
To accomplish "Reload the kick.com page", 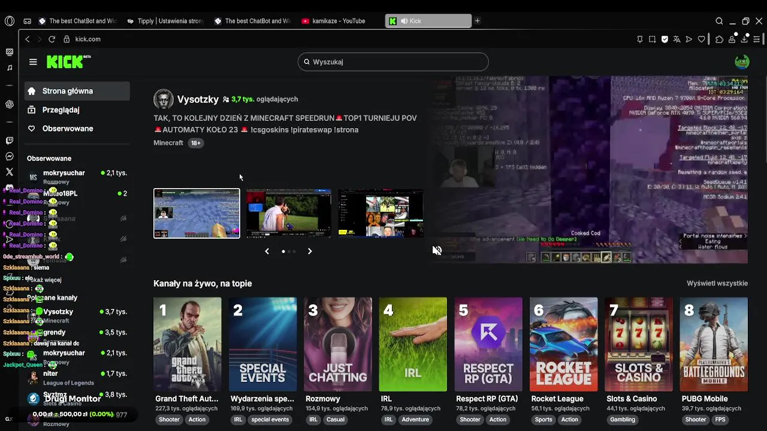I will [52, 39].
